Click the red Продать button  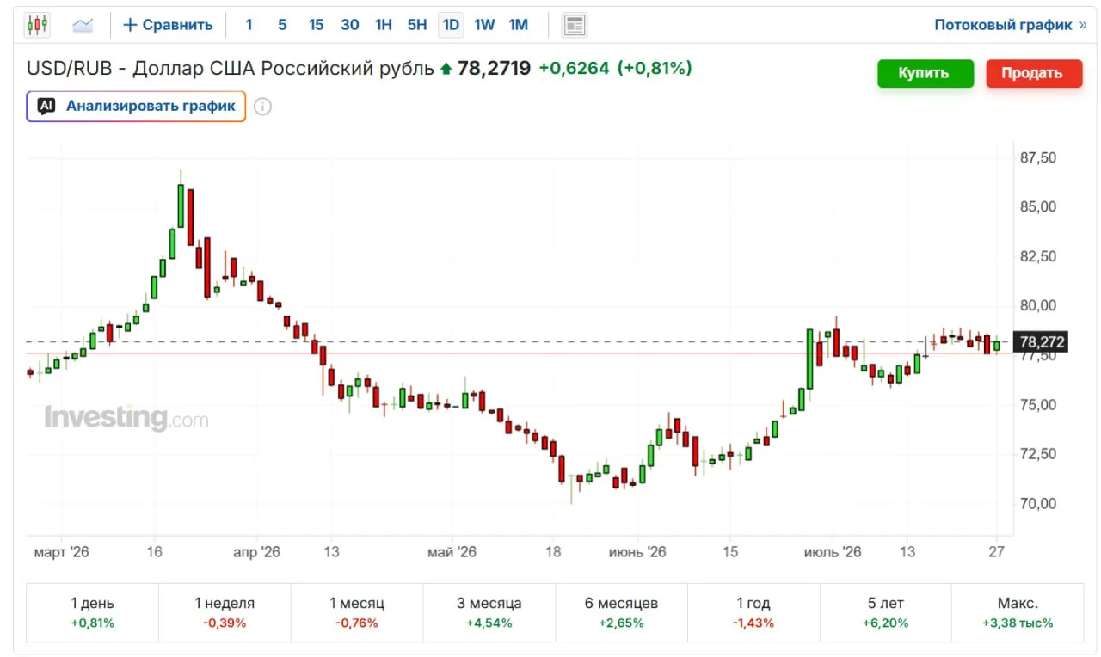pos(1031,73)
